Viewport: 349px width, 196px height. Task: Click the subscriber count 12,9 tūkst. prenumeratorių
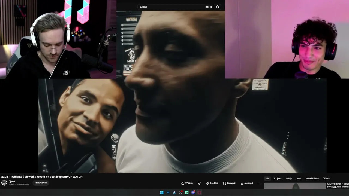pos(19,185)
